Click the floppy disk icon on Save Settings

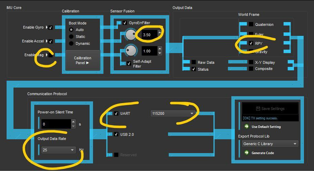tap(257, 109)
